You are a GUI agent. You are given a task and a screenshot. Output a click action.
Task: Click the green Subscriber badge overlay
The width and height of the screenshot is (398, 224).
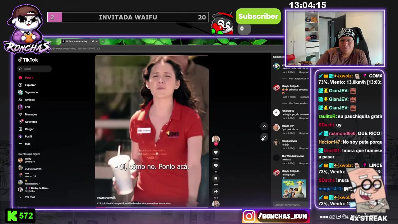pyautogui.click(x=258, y=16)
